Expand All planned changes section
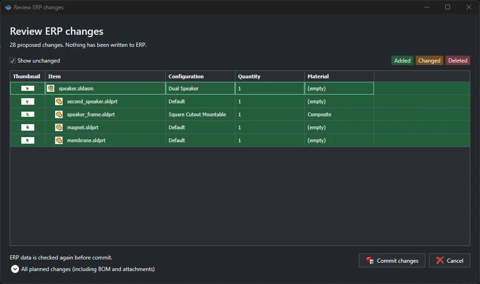Viewport: 480px width, 284px height. click(x=15, y=269)
